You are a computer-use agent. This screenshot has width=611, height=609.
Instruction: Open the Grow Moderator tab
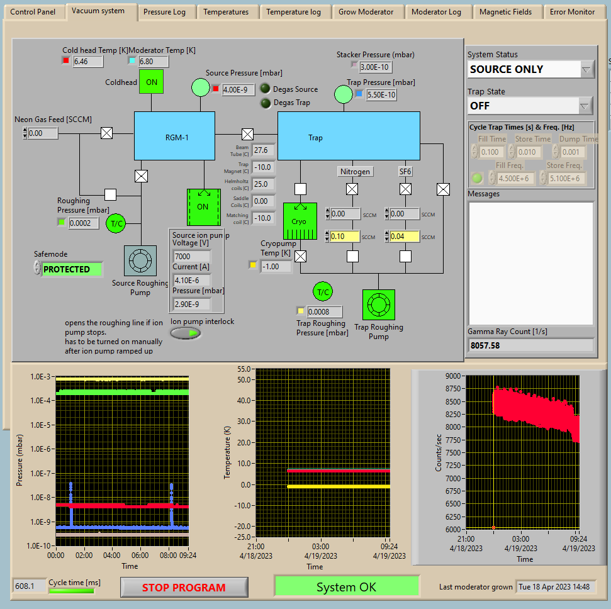click(366, 12)
